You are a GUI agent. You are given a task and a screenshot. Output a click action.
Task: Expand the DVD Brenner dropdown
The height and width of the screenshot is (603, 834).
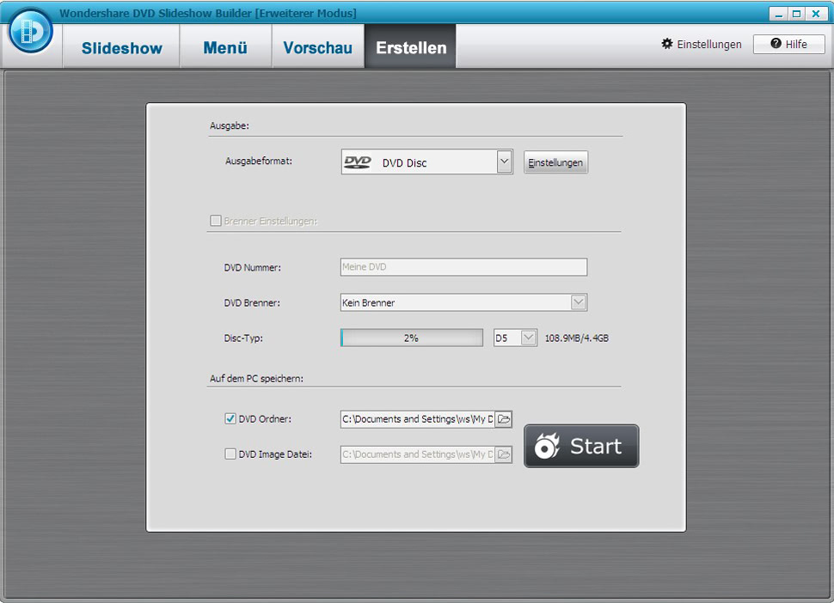[x=580, y=301]
